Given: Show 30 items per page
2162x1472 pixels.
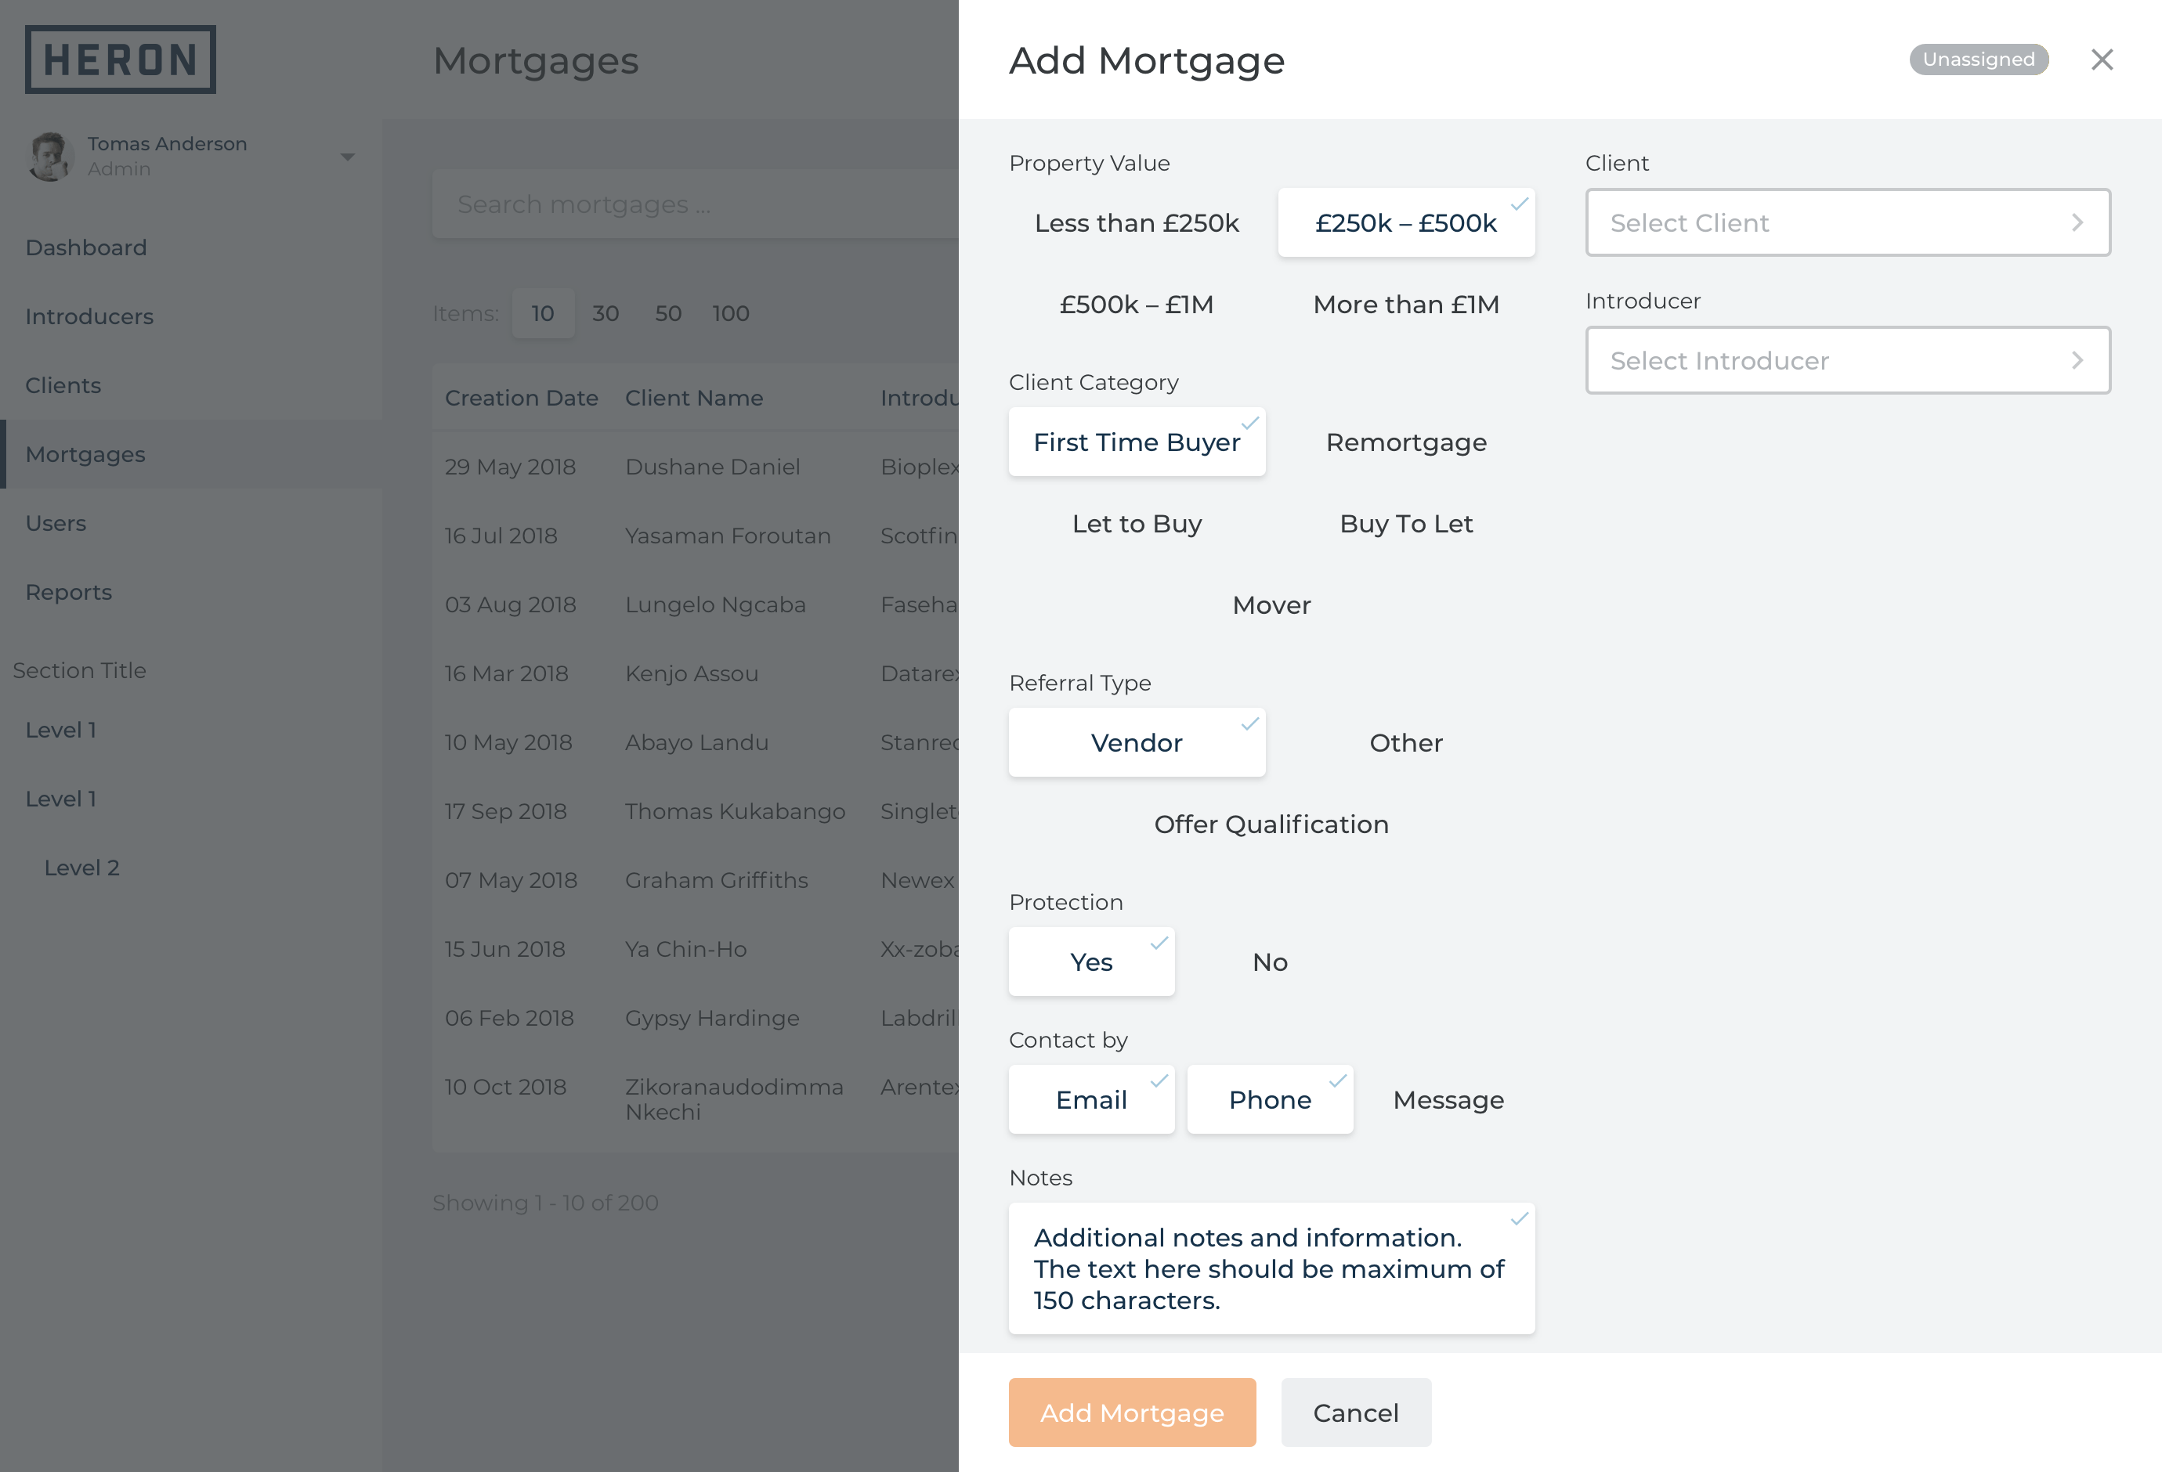Looking at the screenshot, I should (x=606, y=313).
